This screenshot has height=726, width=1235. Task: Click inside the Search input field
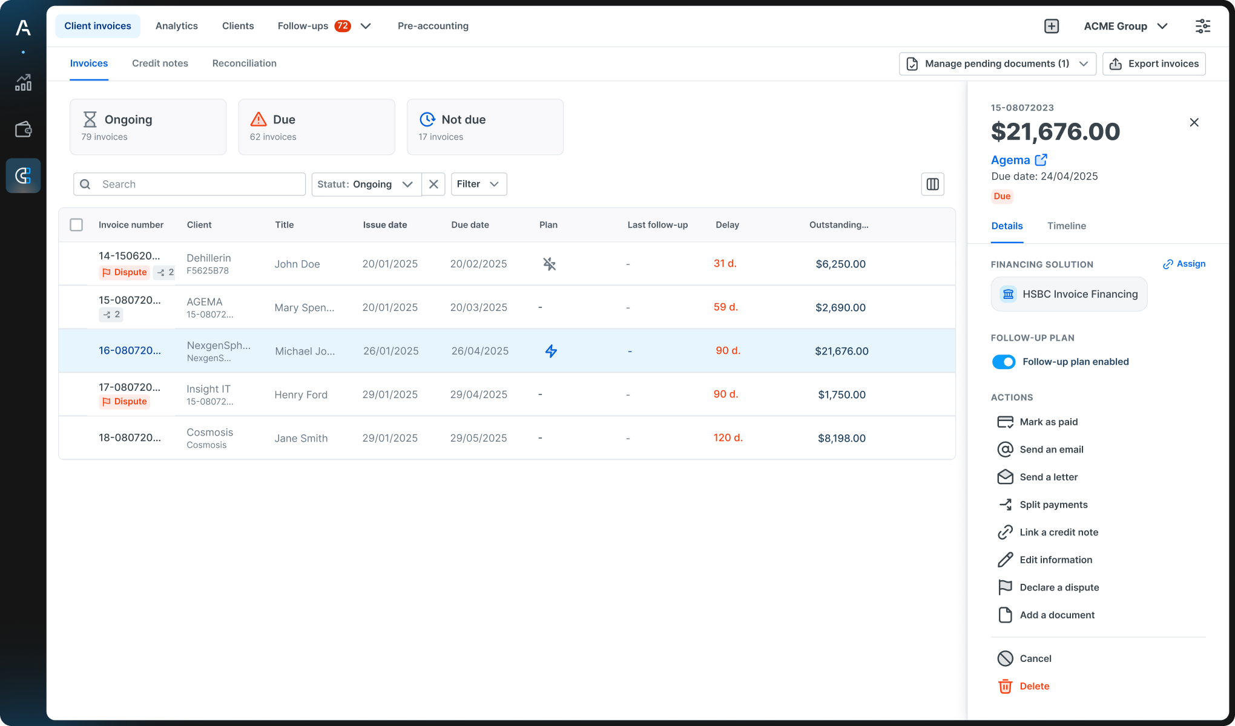point(194,184)
